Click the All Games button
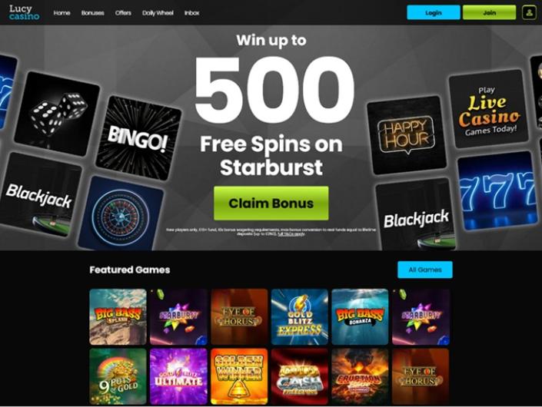The image size is (542, 407). pos(425,270)
